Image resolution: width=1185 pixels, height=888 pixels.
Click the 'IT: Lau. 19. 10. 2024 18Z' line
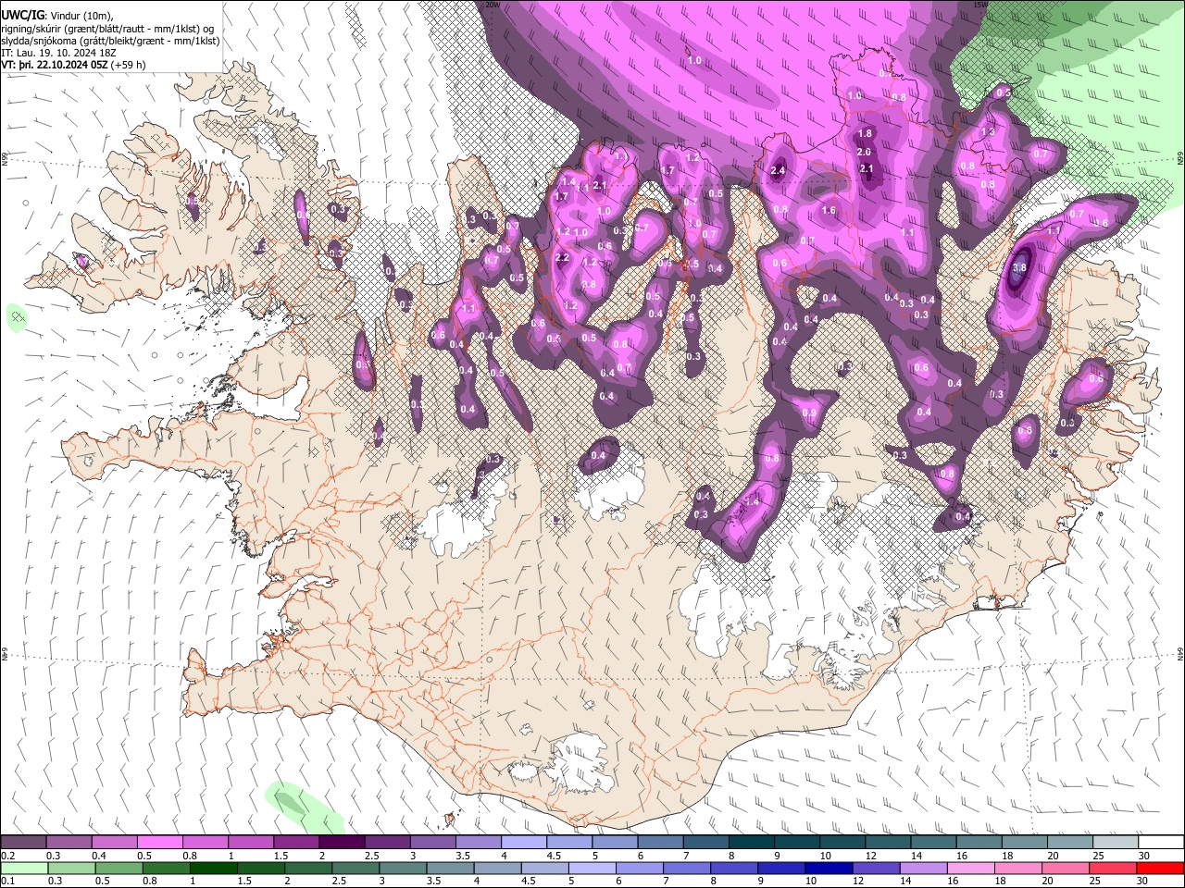point(59,53)
